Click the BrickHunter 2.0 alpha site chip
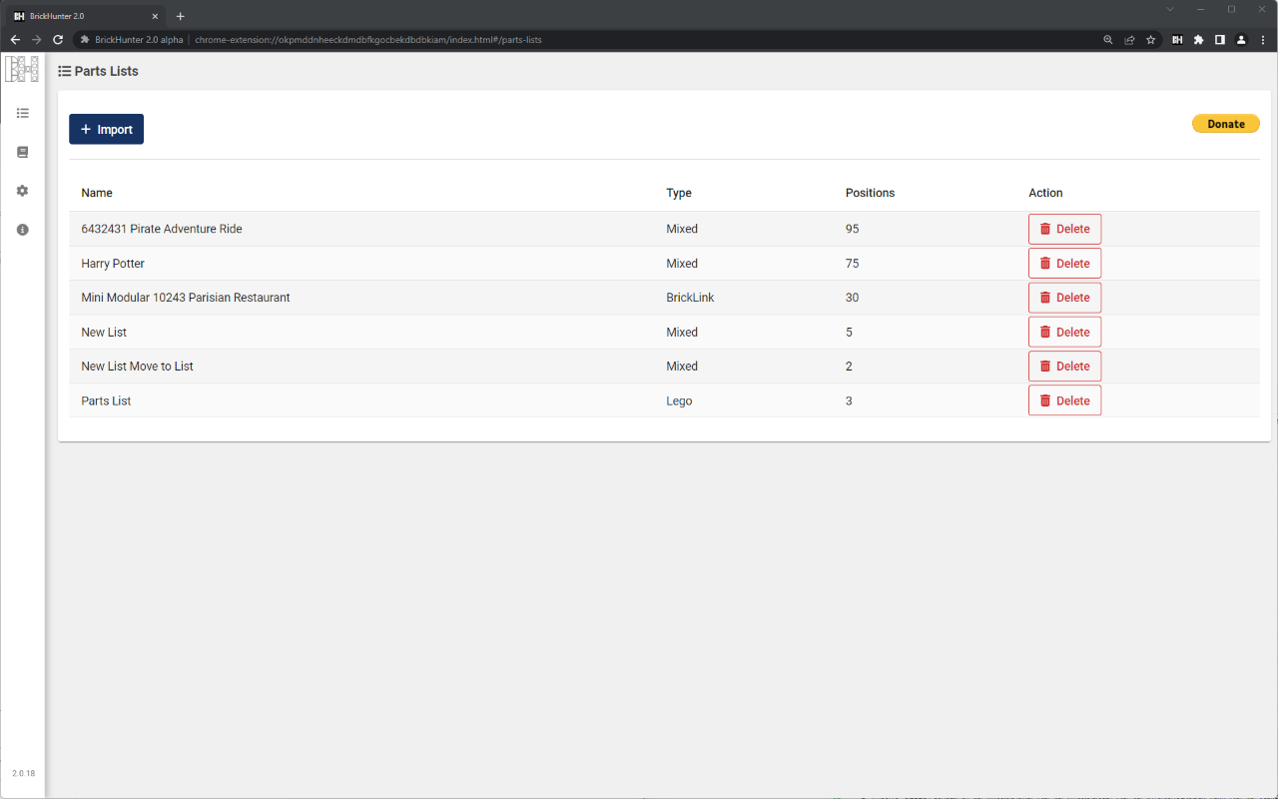The width and height of the screenshot is (1278, 799). pyautogui.click(x=132, y=40)
